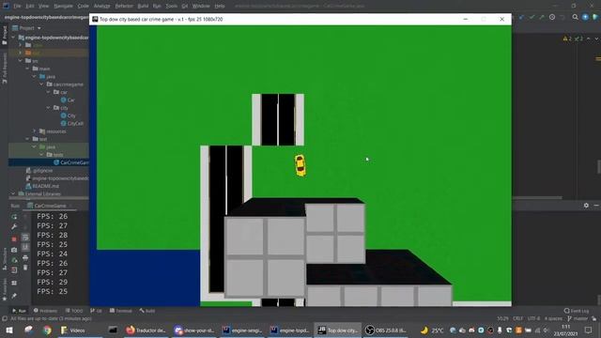Viewport: 601px width, 338px height.
Task: Click the print icon in Run console
Action: click(25, 258)
